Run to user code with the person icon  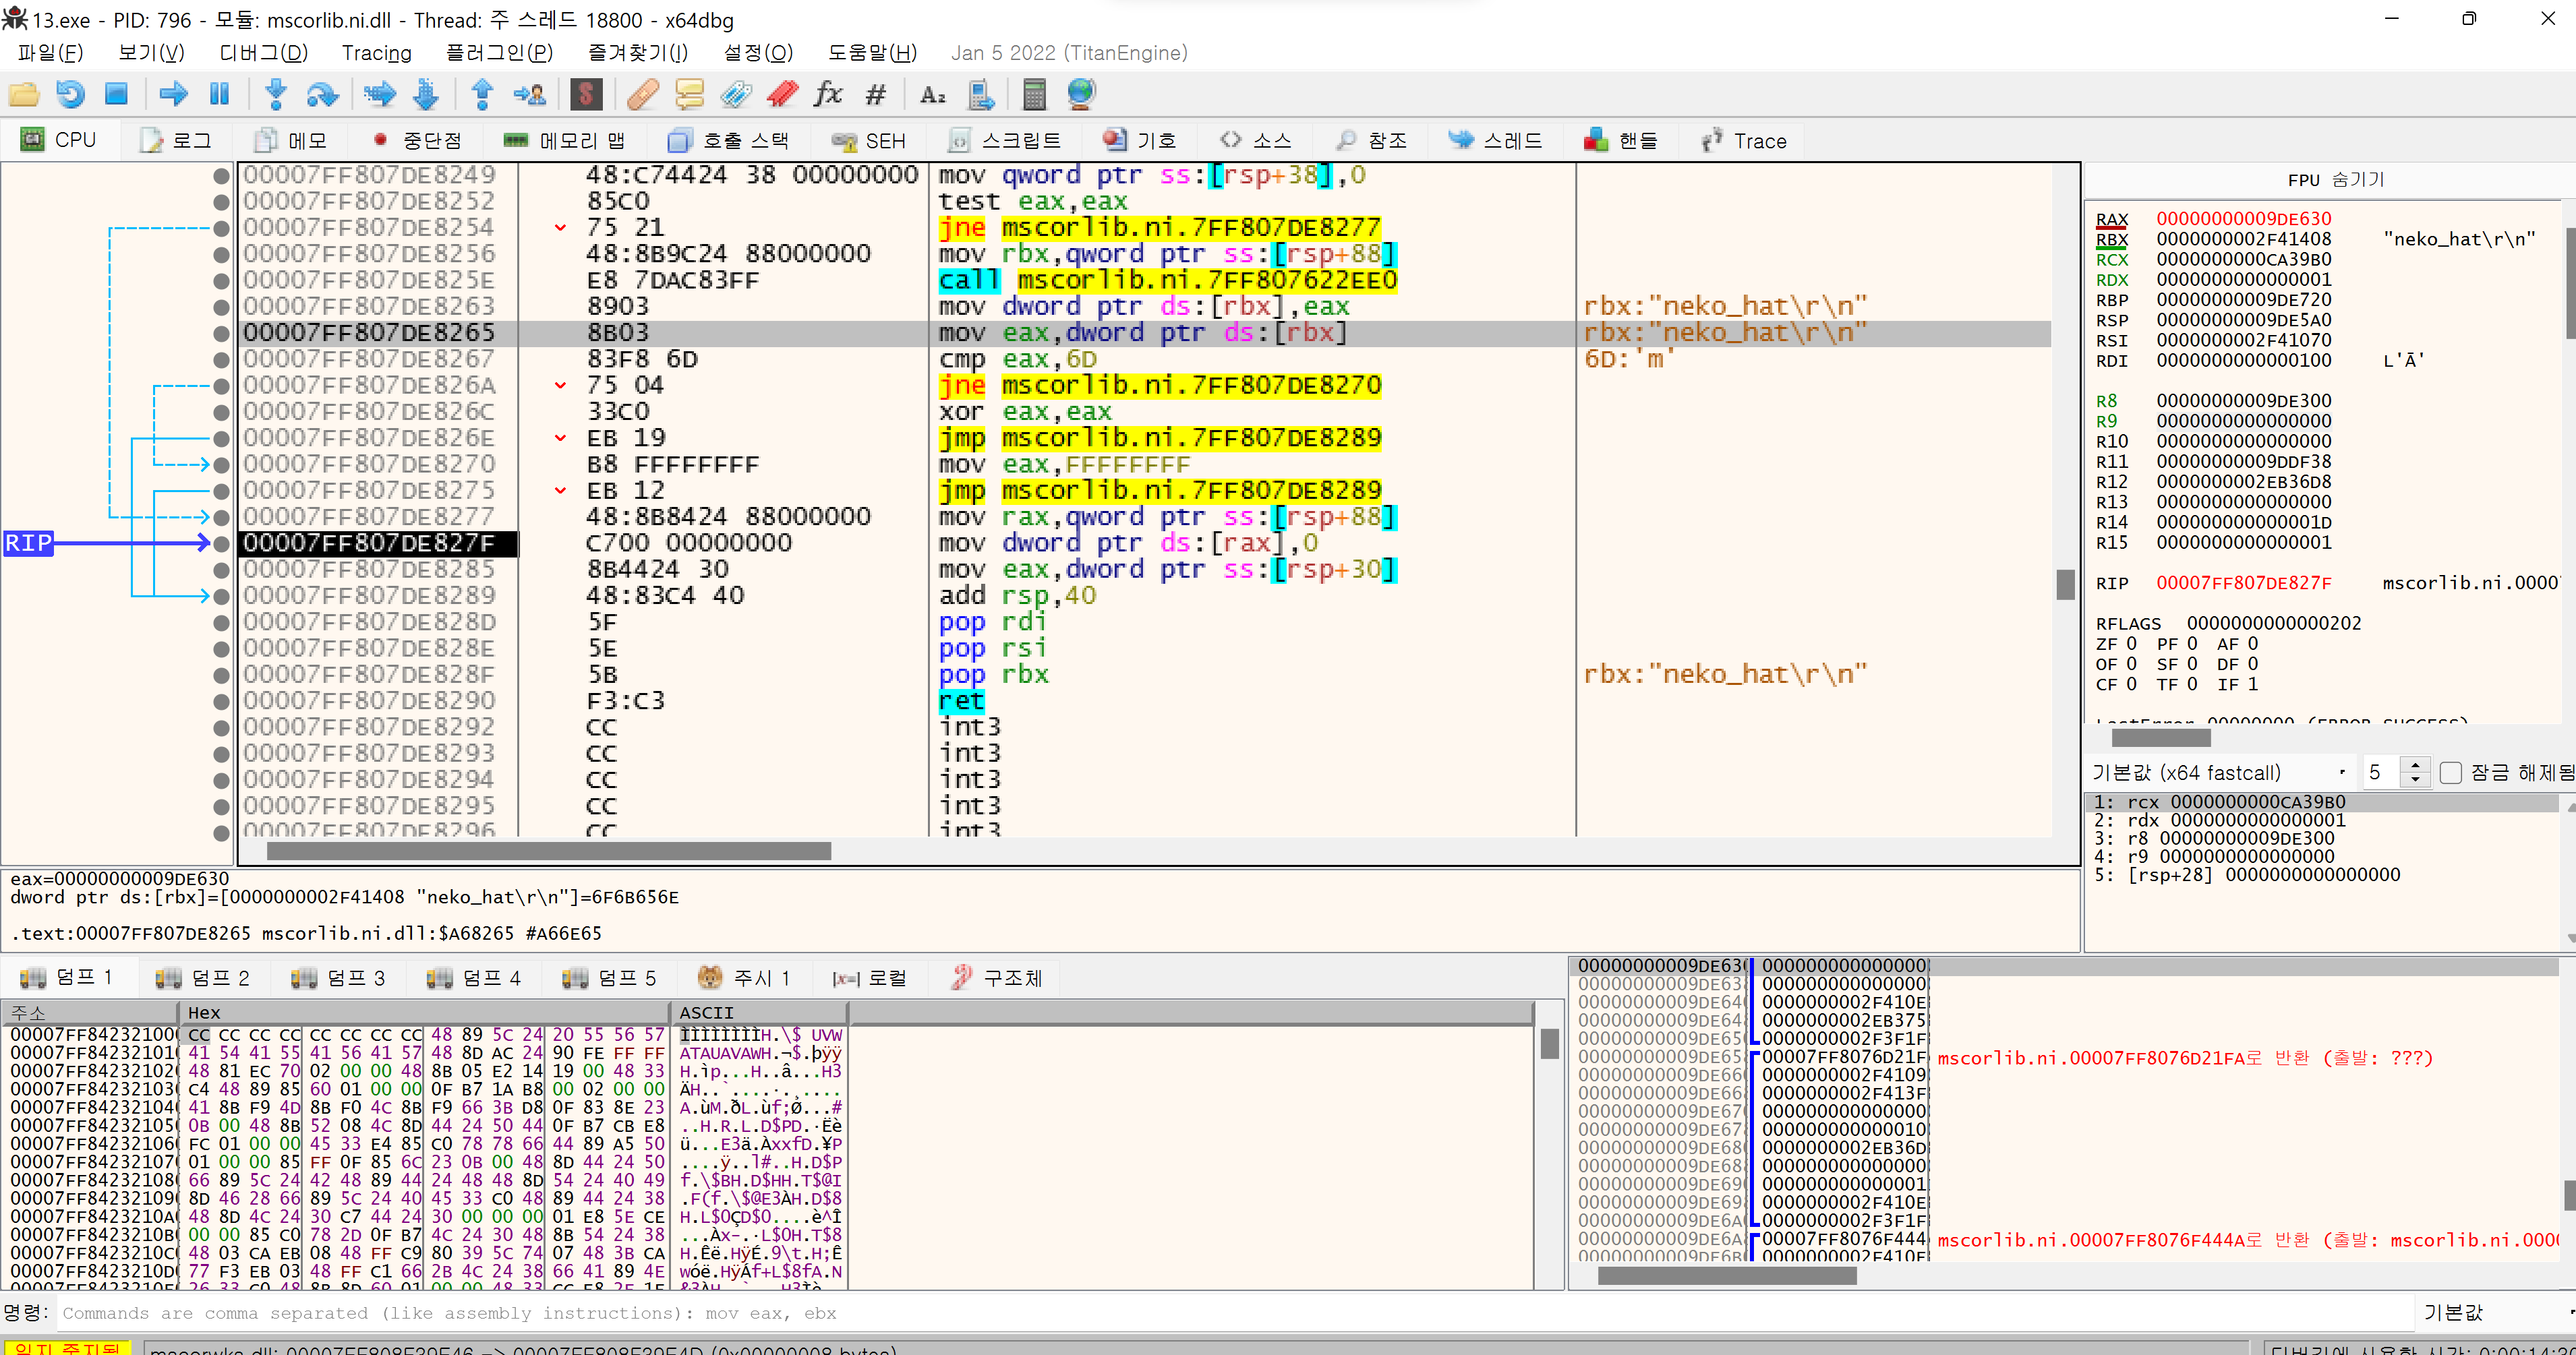529,94
